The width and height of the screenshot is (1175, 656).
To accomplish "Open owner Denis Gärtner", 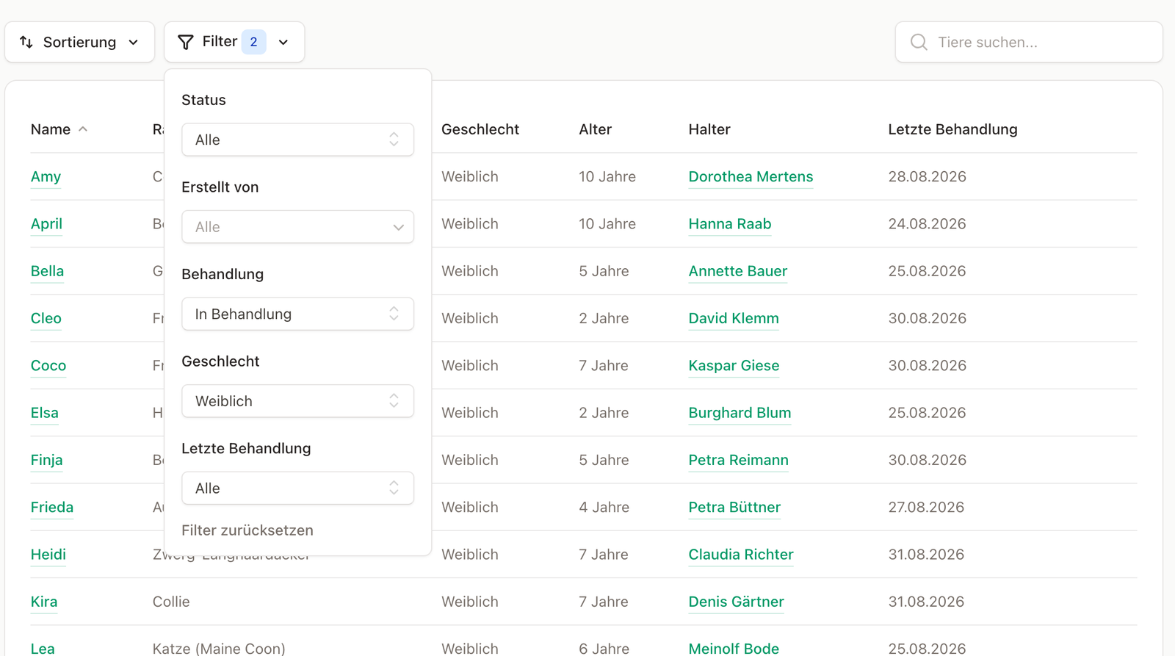I will point(737,602).
